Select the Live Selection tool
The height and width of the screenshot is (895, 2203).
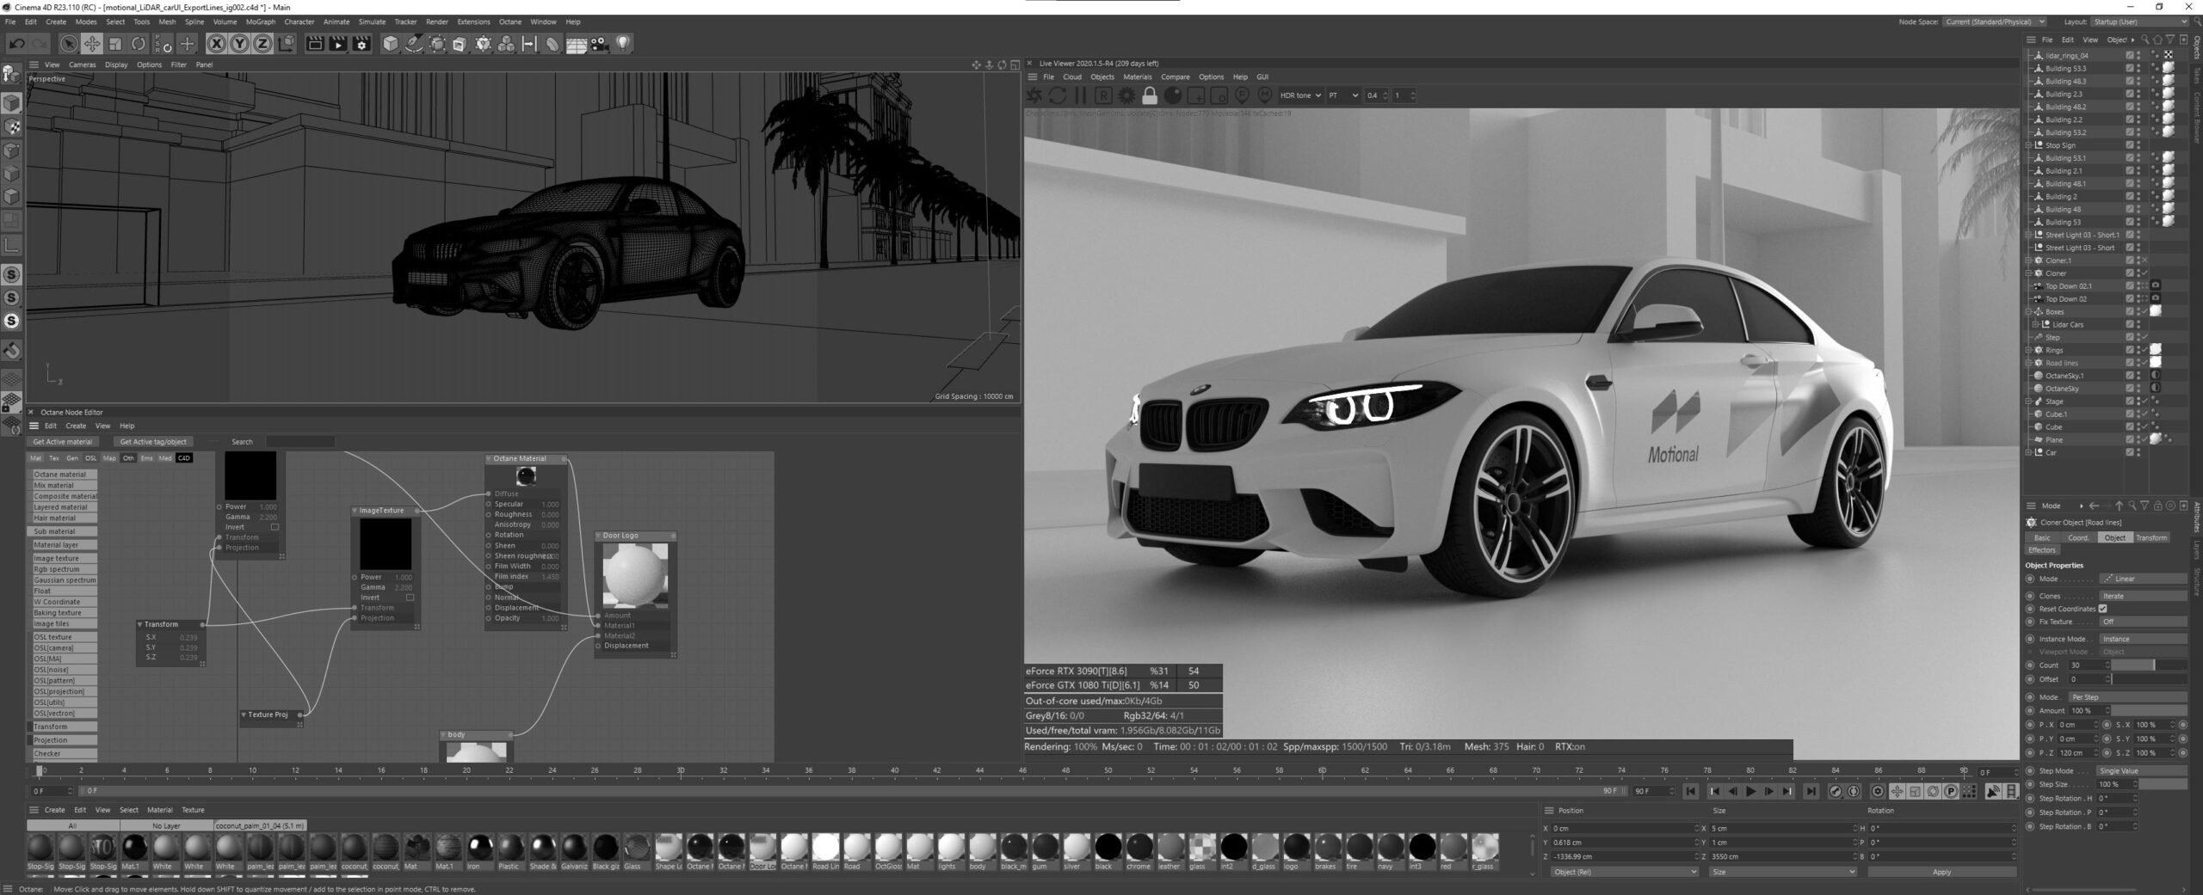69,44
